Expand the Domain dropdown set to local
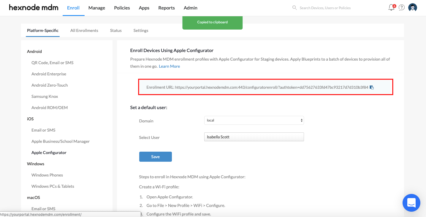Image resolution: width=426 pixels, height=217 pixels. [254, 120]
